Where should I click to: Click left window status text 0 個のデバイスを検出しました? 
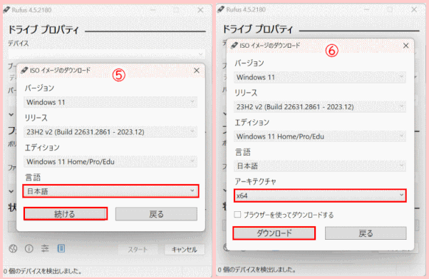click(x=43, y=271)
